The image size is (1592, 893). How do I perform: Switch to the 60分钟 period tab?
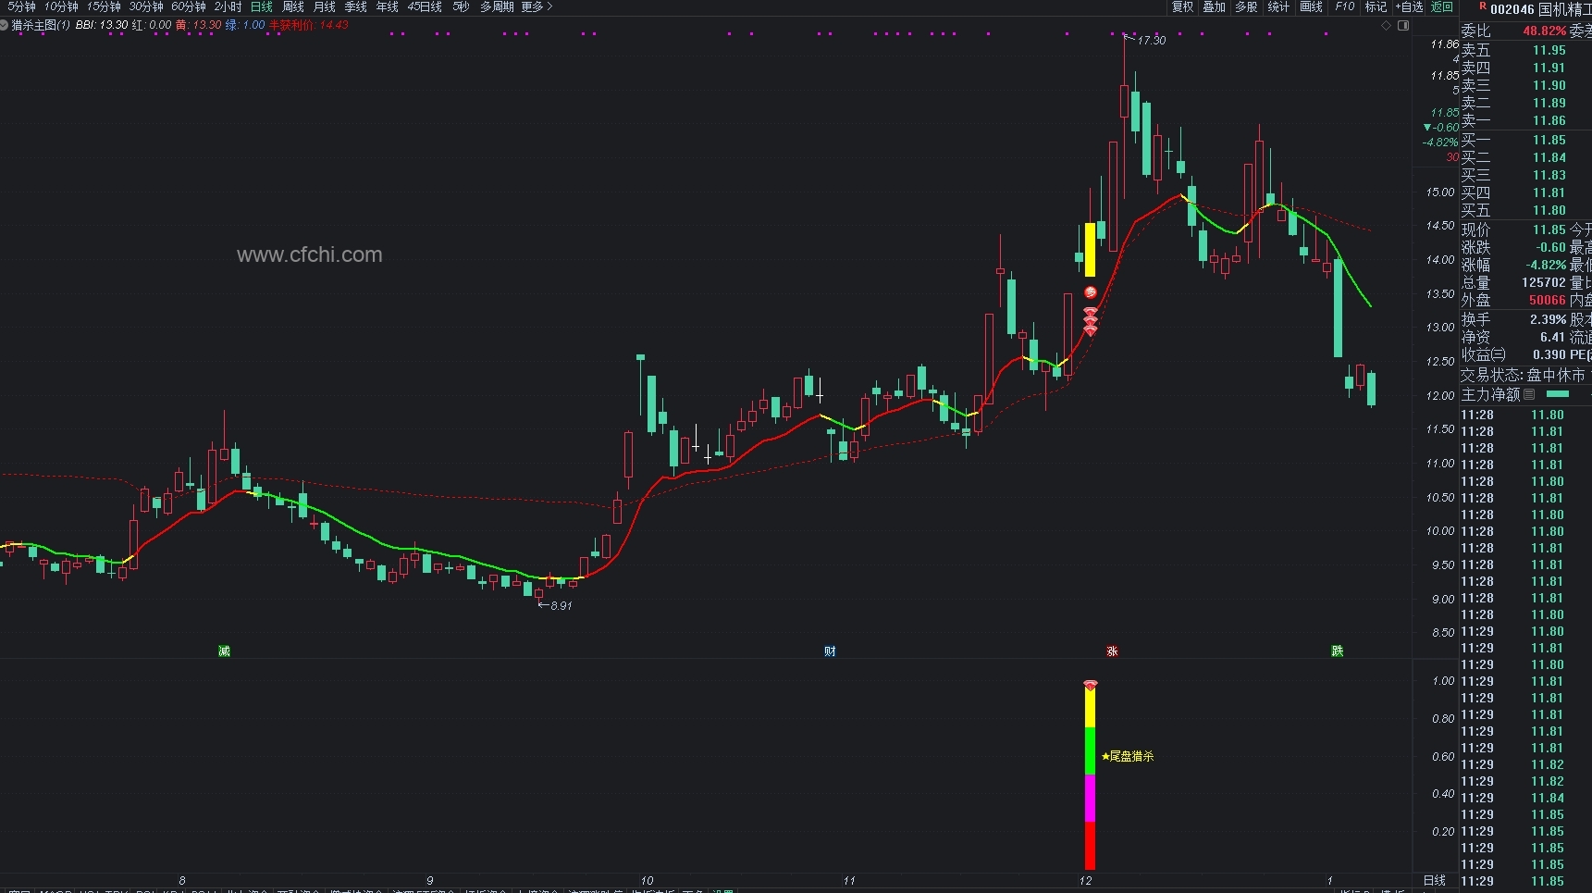[x=189, y=6]
